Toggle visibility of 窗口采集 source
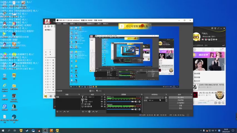Screen dimensions: 237x133 point(102,104)
